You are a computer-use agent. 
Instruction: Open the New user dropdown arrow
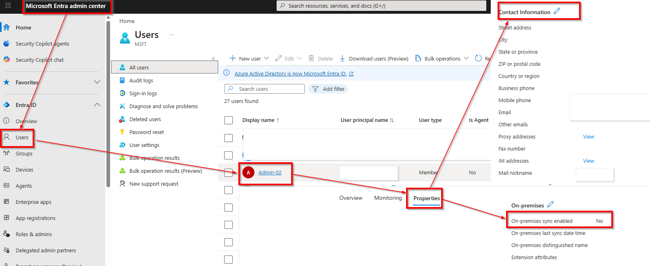(267, 59)
